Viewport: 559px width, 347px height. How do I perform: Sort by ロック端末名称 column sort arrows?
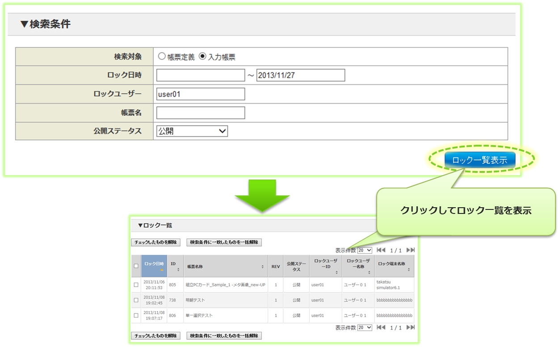(408, 269)
